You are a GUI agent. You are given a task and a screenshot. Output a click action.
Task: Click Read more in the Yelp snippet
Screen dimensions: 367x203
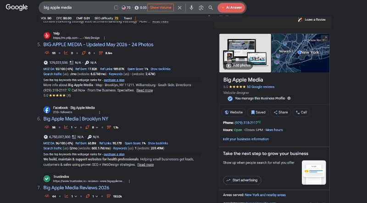tap(145, 90)
